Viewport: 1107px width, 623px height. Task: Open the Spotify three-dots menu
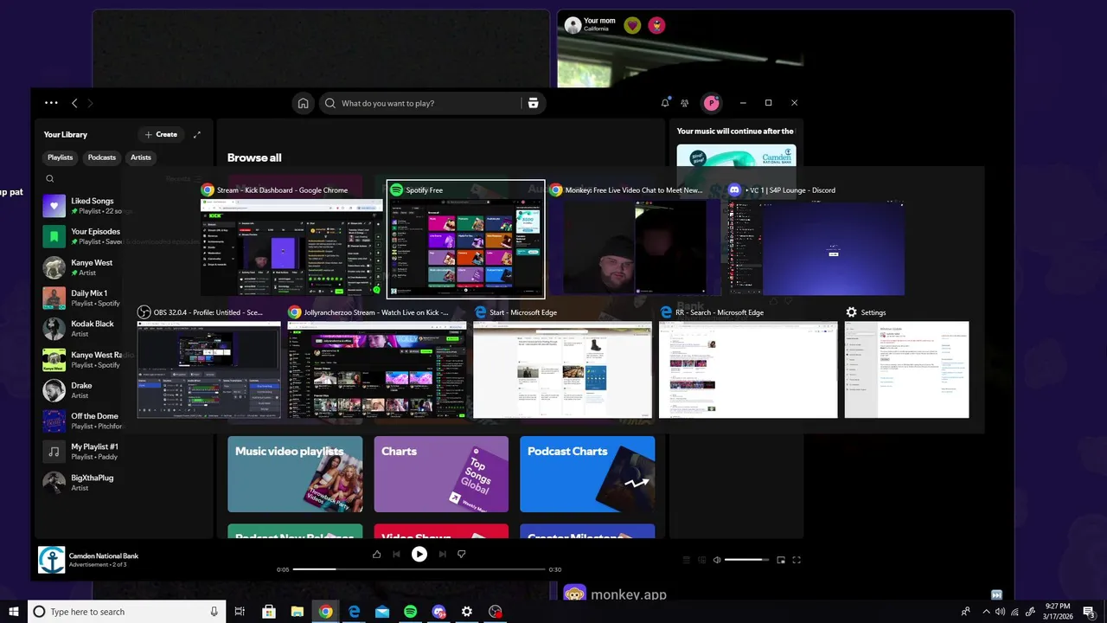pos(51,103)
